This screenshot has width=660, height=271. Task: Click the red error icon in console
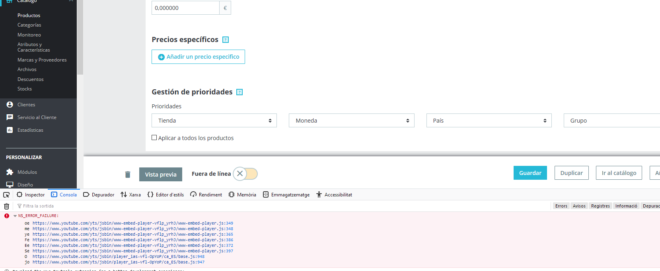7,216
